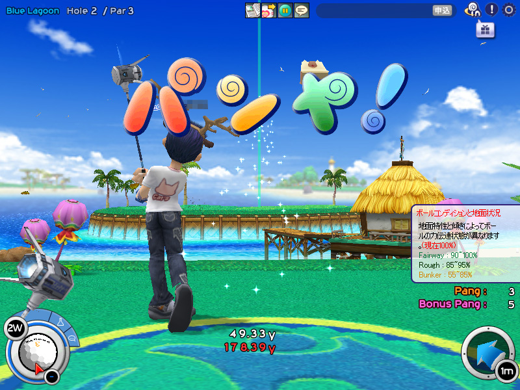This screenshot has height=390, width=520.
Task: Click the red 178.39y distance readout
Action: coord(250,348)
